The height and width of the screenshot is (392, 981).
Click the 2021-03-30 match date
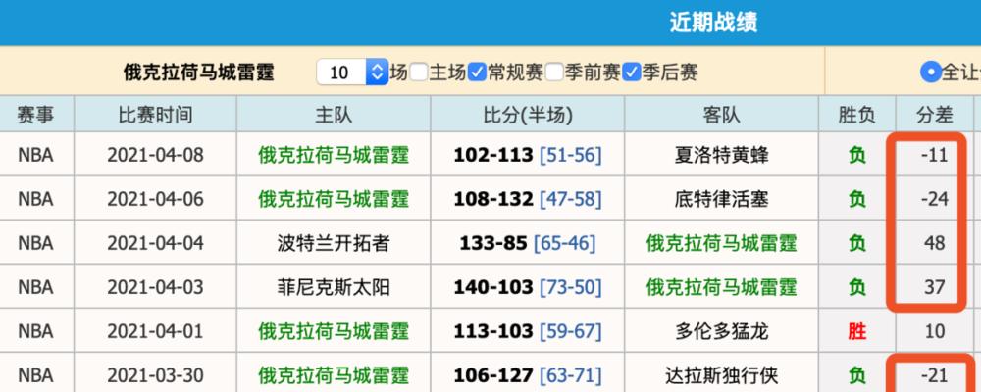[x=156, y=375]
